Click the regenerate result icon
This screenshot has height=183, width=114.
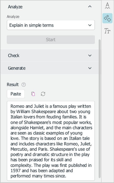(43, 94)
